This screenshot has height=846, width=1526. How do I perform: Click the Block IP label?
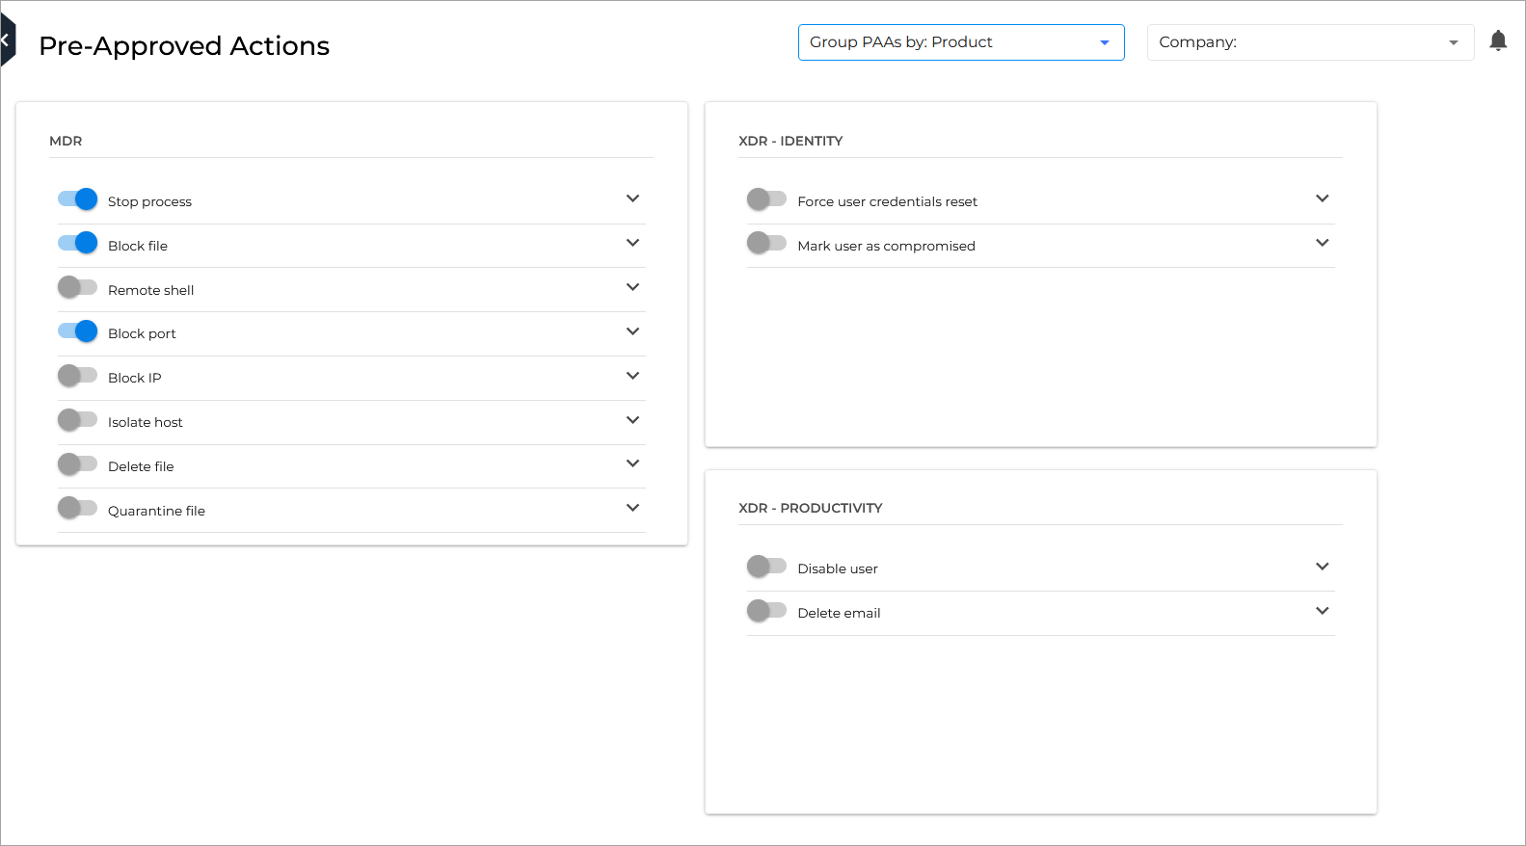pyautogui.click(x=135, y=378)
